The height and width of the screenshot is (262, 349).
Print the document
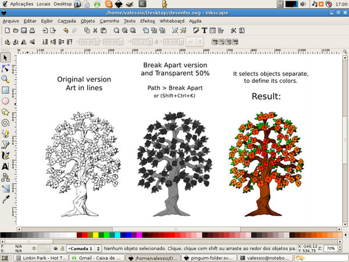point(32,30)
